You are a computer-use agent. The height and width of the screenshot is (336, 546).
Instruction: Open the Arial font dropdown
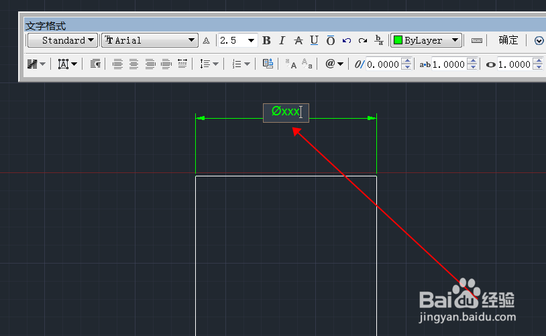click(x=150, y=40)
